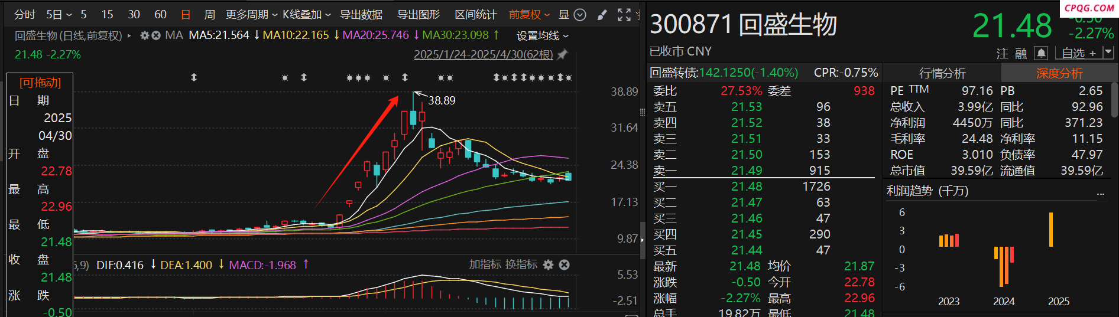The width and height of the screenshot is (1119, 317).
Task: Open MA indicator settings gear
Action: [144, 35]
